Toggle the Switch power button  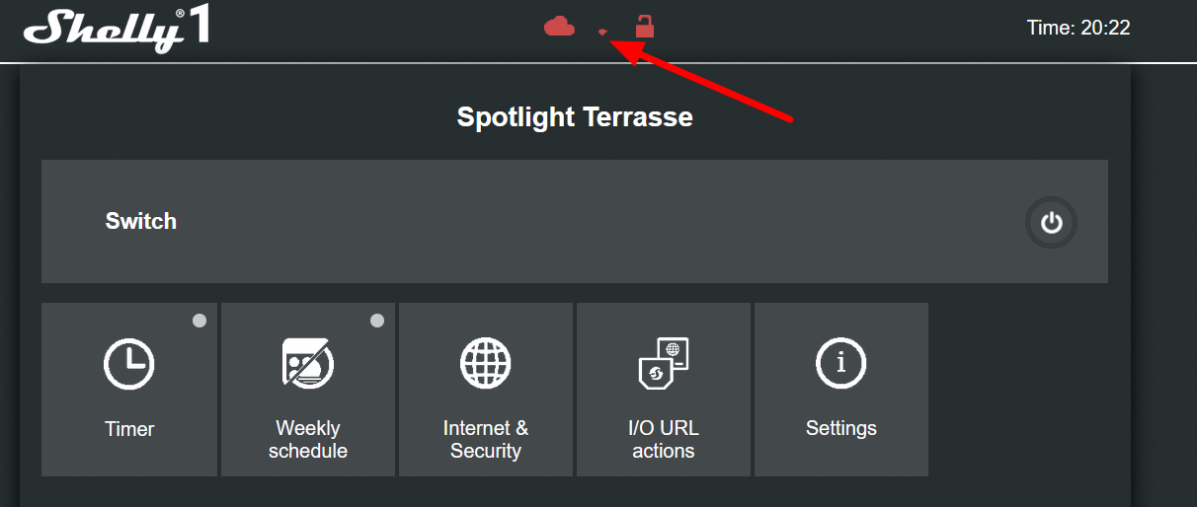click(1051, 222)
